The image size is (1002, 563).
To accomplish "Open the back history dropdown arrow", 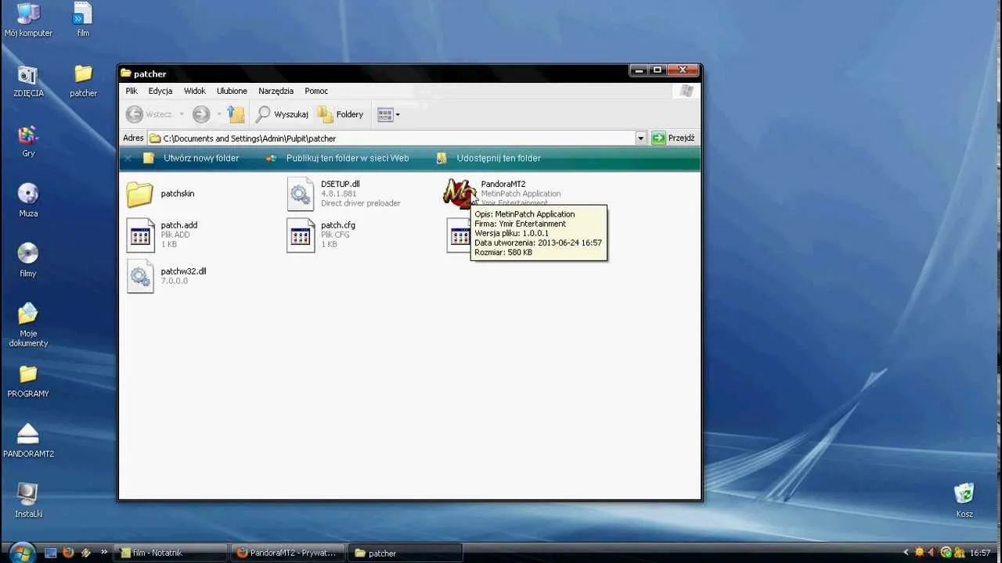I will [x=182, y=114].
